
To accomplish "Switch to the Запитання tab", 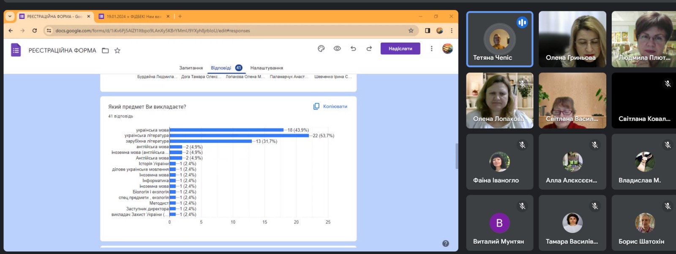I will (x=191, y=68).
